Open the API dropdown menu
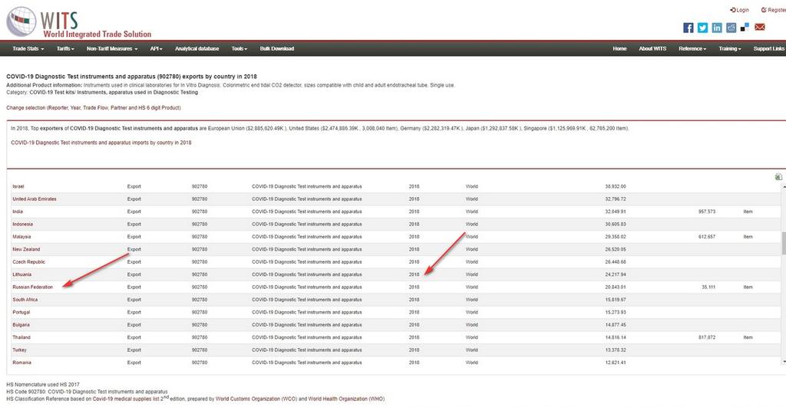This screenshot has height=407, width=786. [157, 48]
